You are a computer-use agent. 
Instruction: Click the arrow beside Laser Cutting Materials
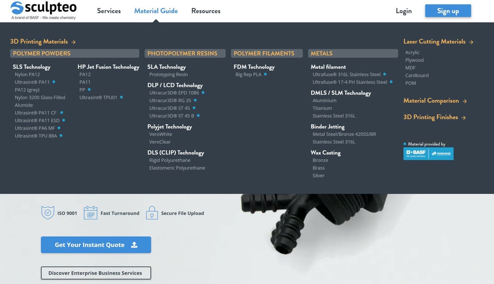471,42
